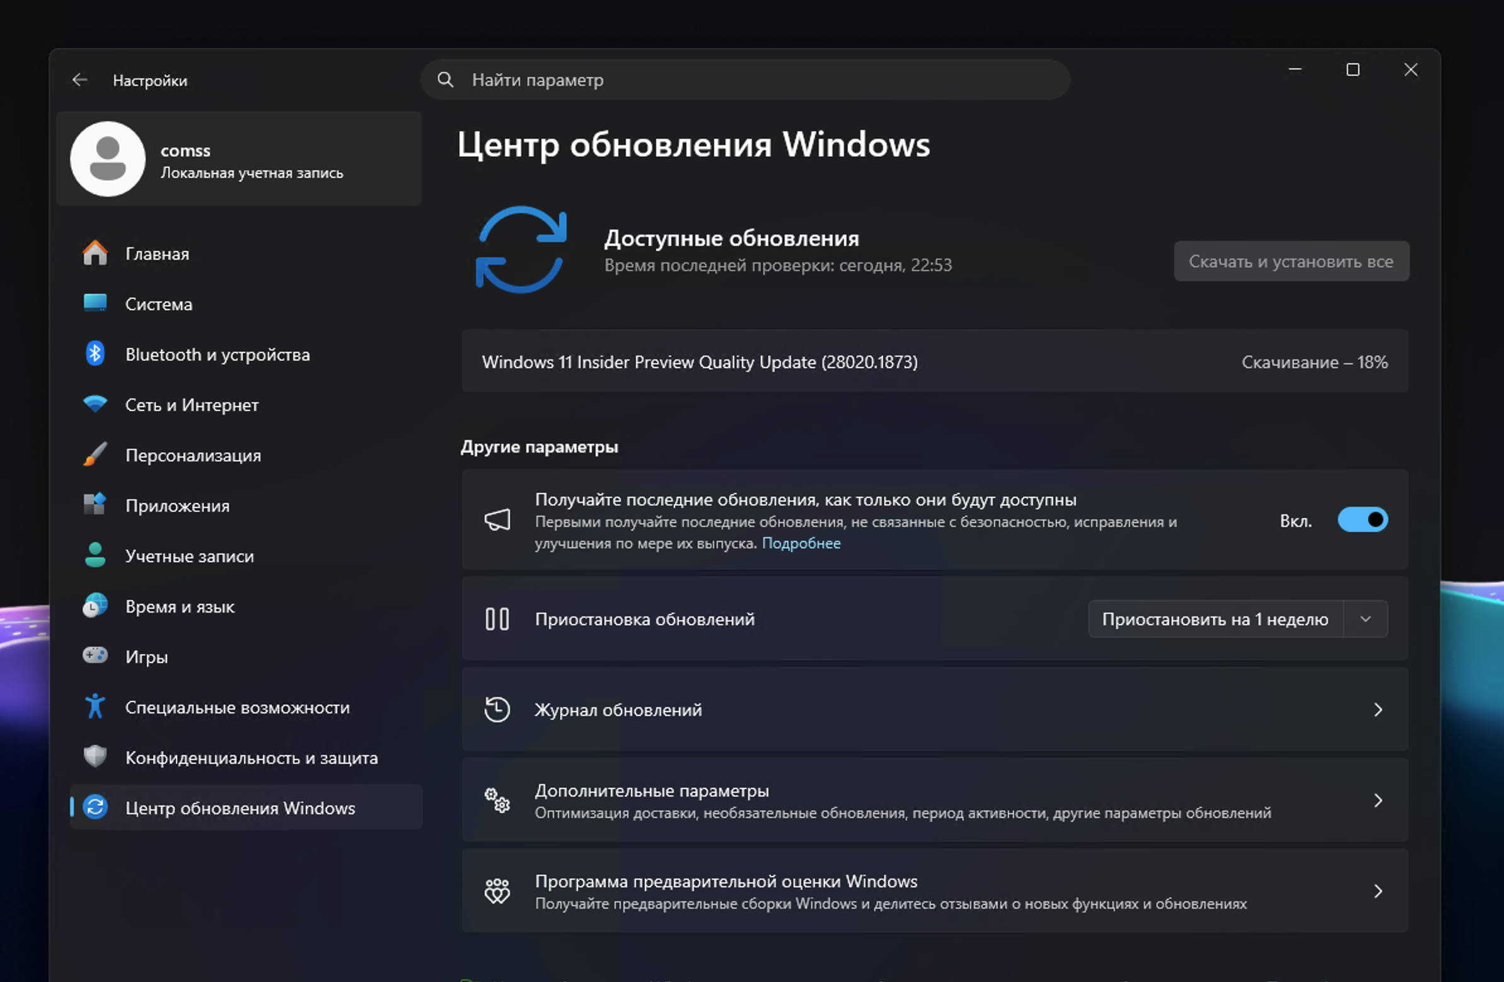The height and width of the screenshot is (982, 1504).
Task: Click the comss user avatar icon
Action: tap(108, 159)
